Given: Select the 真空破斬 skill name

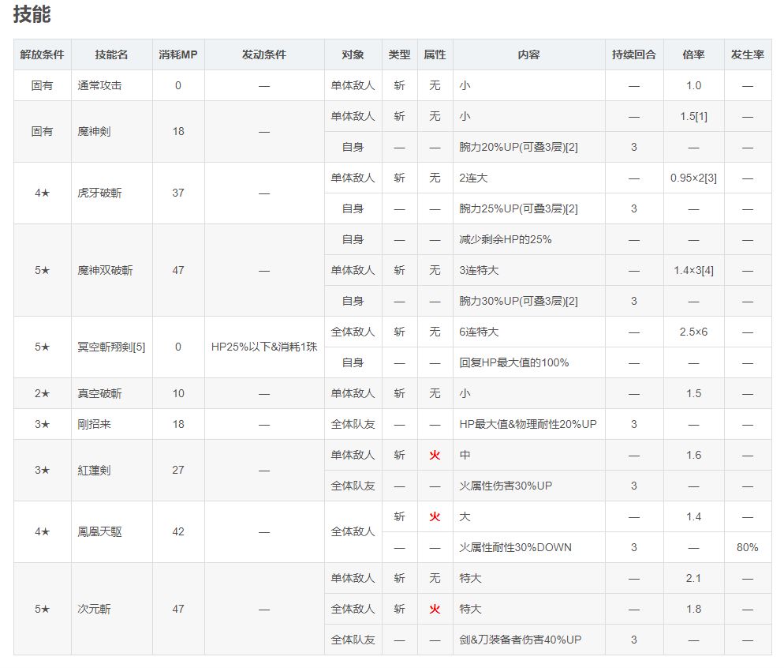Looking at the screenshot, I should tap(99, 393).
